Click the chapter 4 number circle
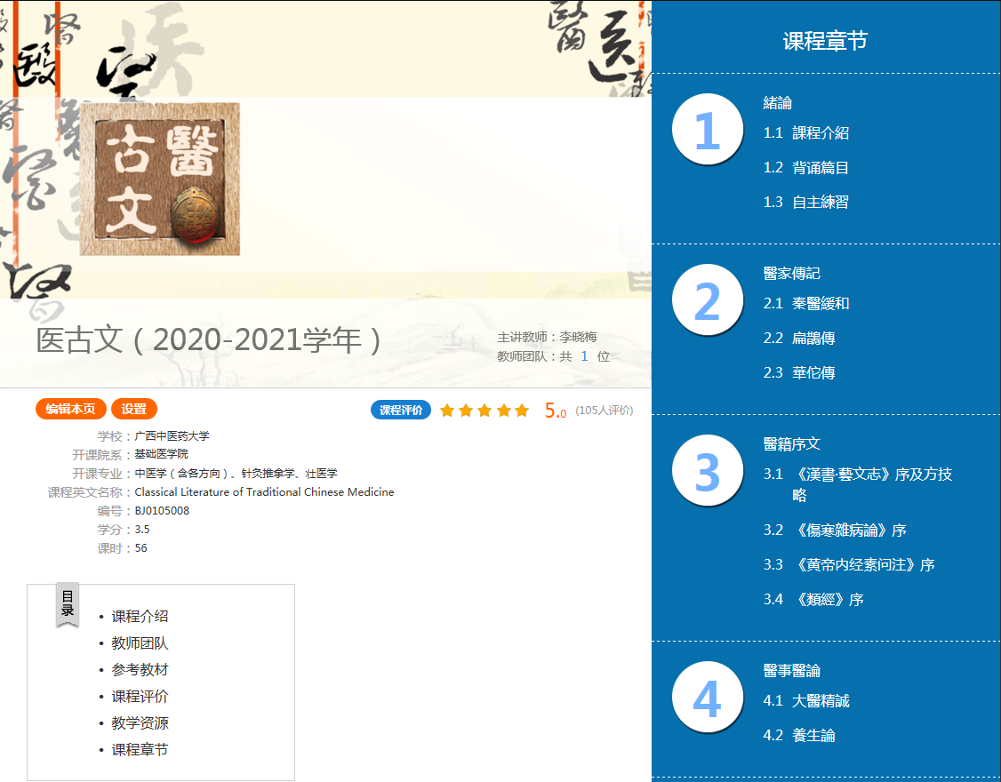The width and height of the screenshot is (1001, 782). click(707, 699)
